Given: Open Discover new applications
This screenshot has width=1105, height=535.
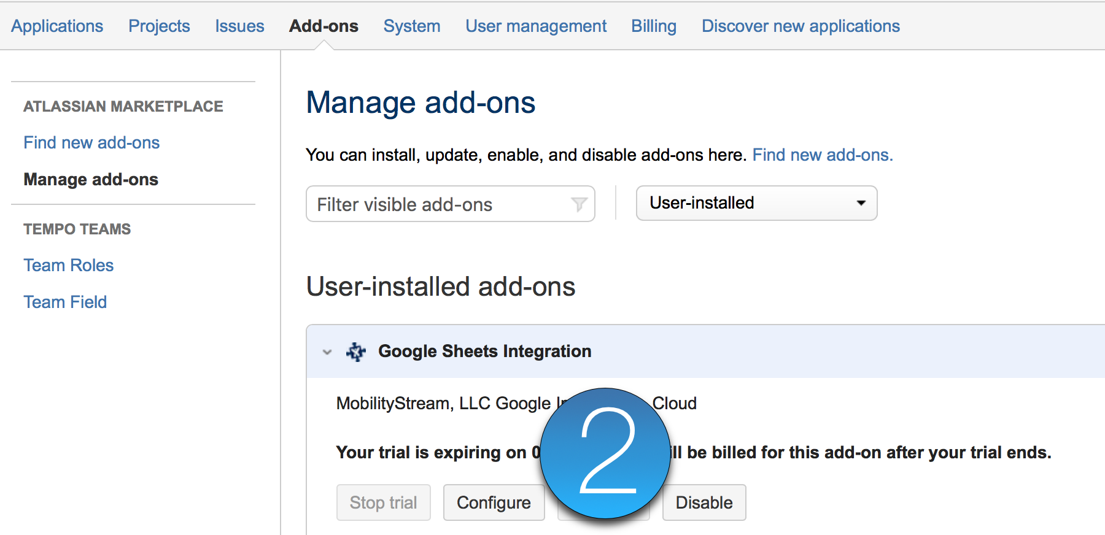Looking at the screenshot, I should click(801, 26).
